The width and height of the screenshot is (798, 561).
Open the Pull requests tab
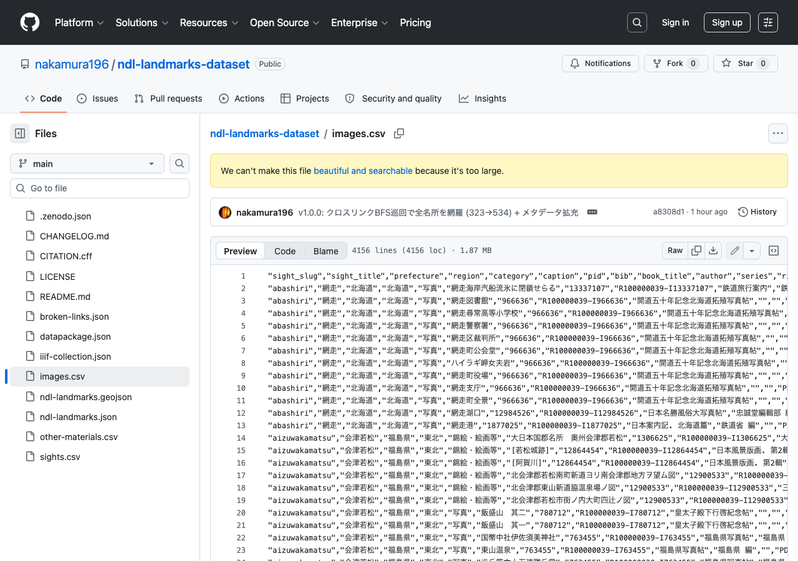tap(168, 98)
